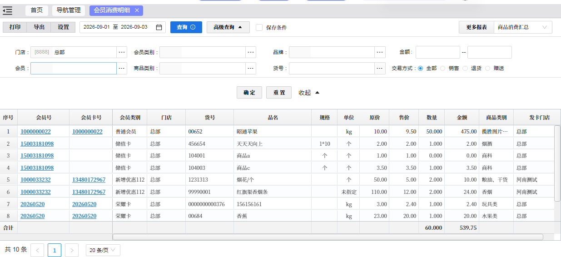
Task: Switch to the 首页 tab
Action: 37,10
